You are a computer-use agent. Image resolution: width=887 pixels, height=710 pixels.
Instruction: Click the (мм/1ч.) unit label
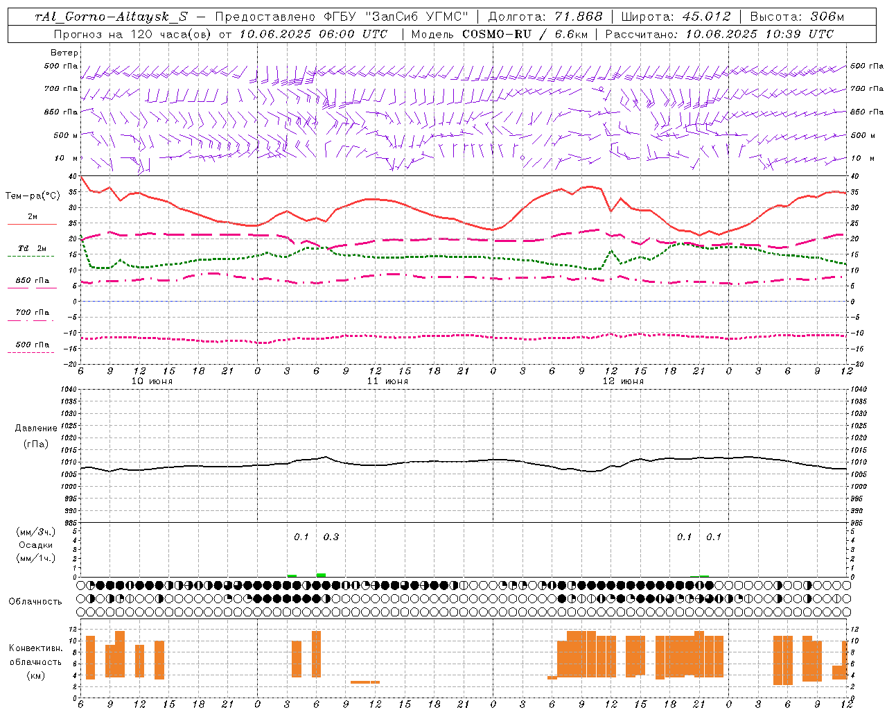36,558
